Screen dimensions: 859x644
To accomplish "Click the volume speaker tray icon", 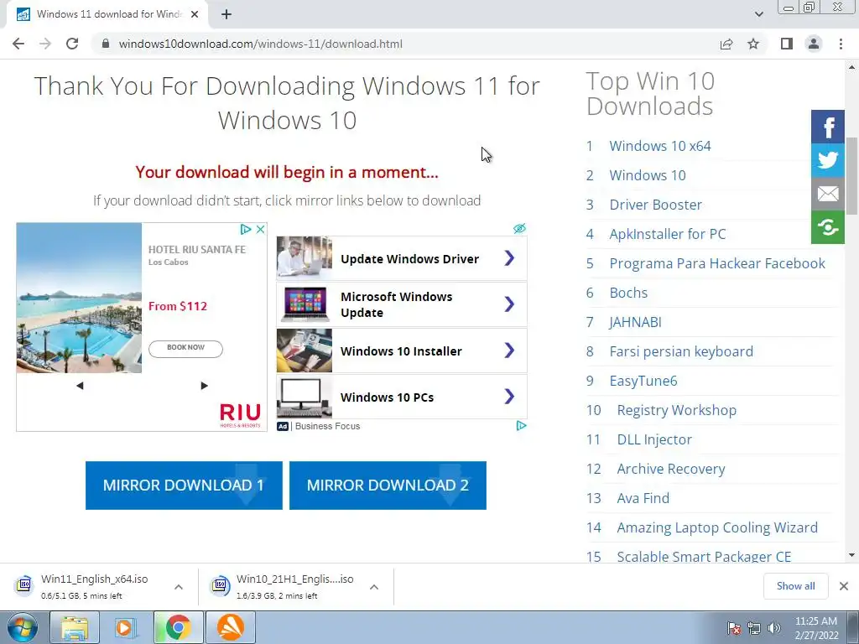I will point(774,628).
